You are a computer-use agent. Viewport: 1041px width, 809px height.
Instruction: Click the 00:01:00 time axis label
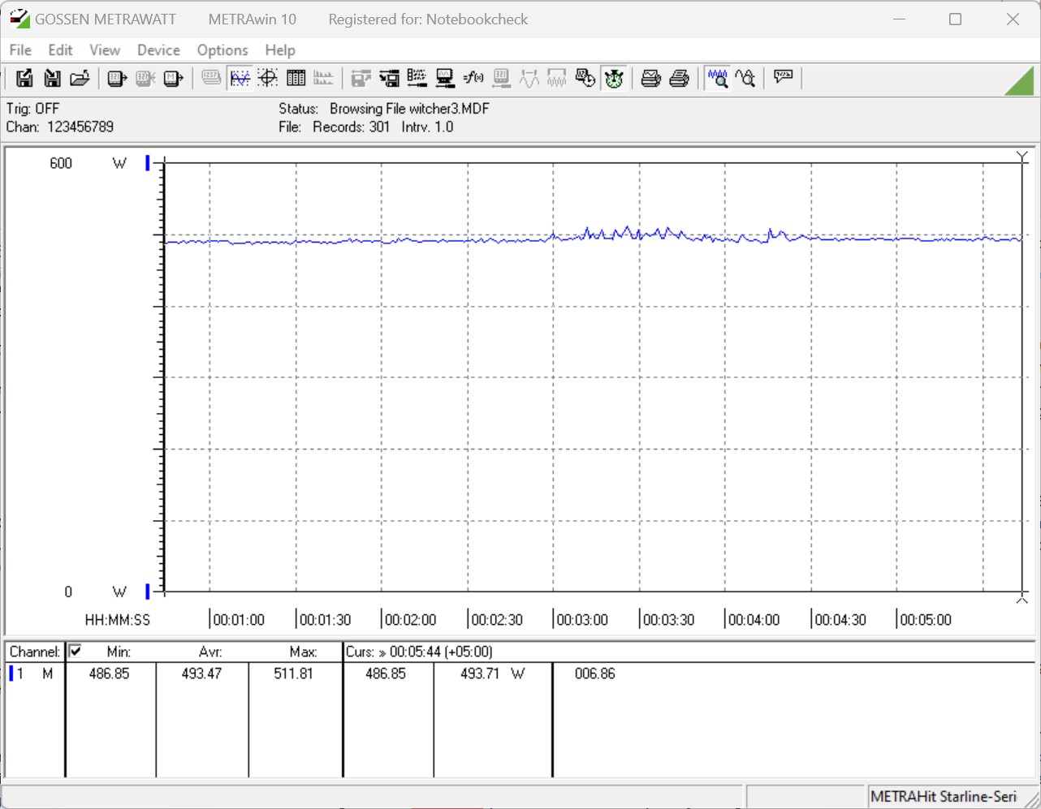coord(239,620)
